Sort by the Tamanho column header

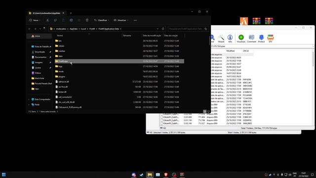click(x=127, y=36)
